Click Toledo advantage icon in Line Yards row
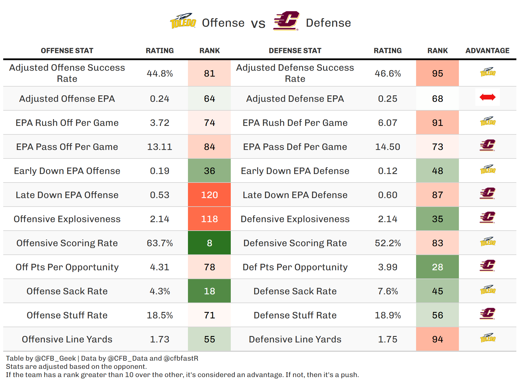Viewport: 519px width, 385px height. click(487, 338)
